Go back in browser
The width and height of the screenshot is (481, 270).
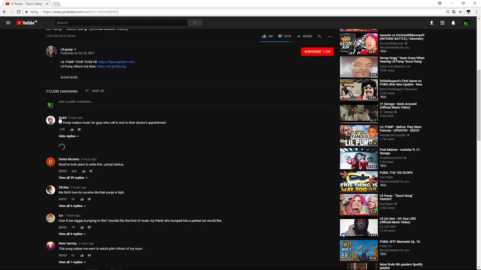tap(5, 12)
